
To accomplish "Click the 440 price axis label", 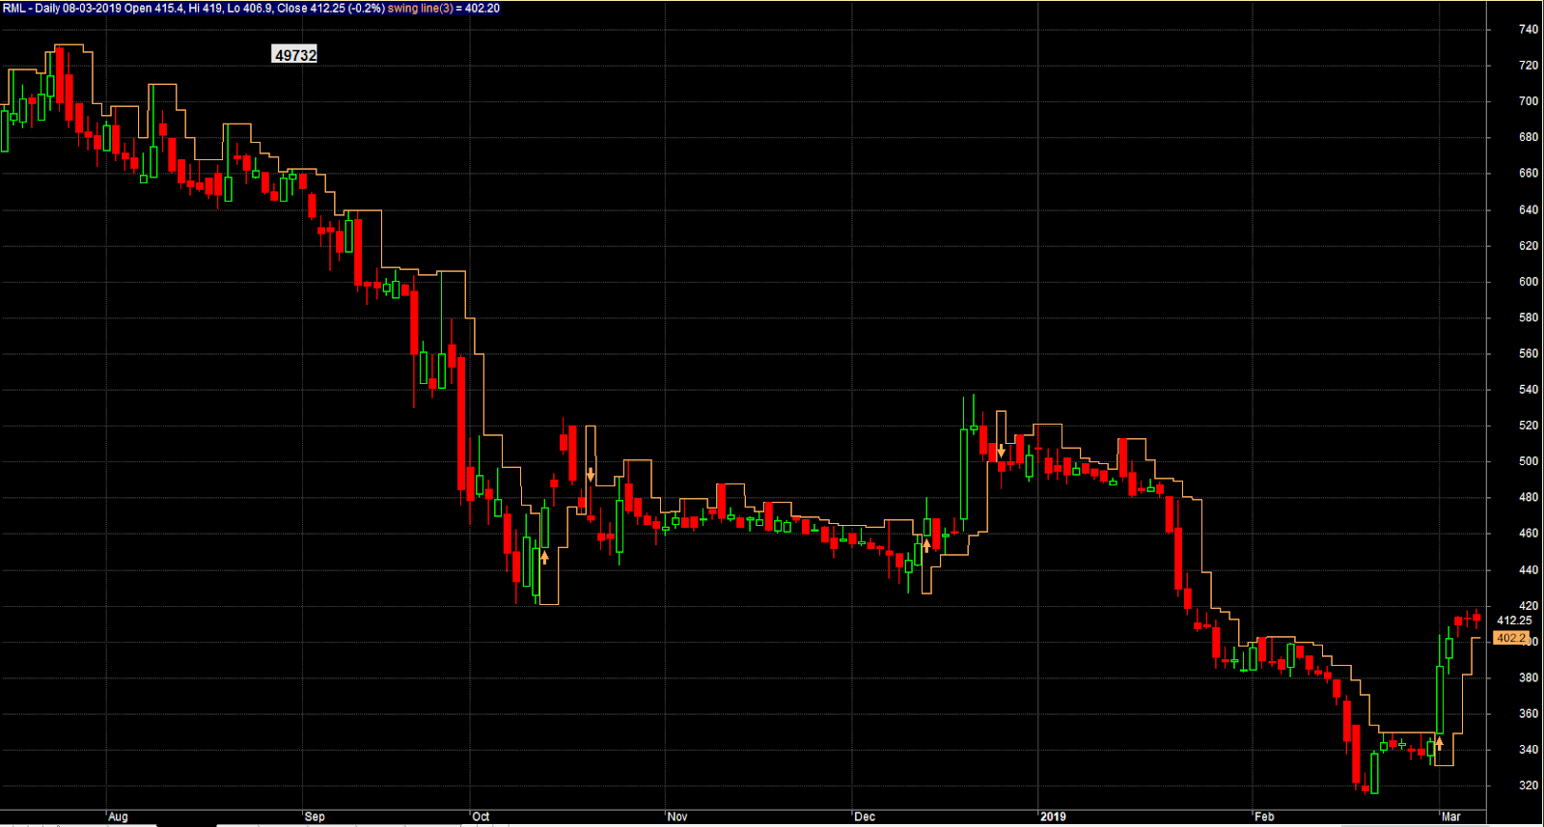I will tap(1529, 570).
